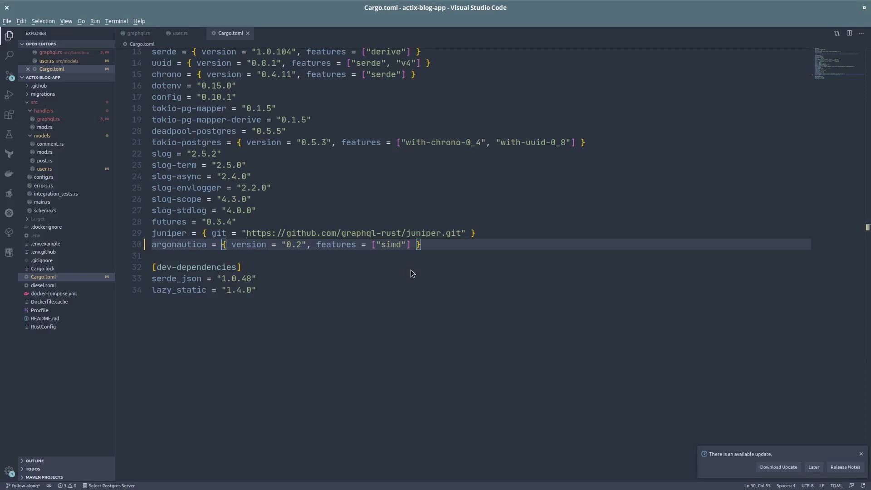Viewport: 871px width, 490px height.
Task: Open the Terminal menu
Action: coord(116,21)
